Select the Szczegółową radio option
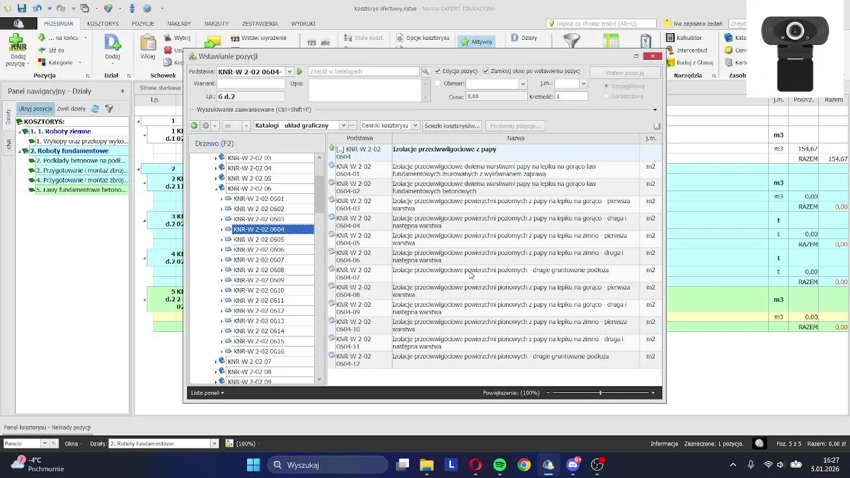The width and height of the screenshot is (850, 478). pyautogui.click(x=606, y=86)
